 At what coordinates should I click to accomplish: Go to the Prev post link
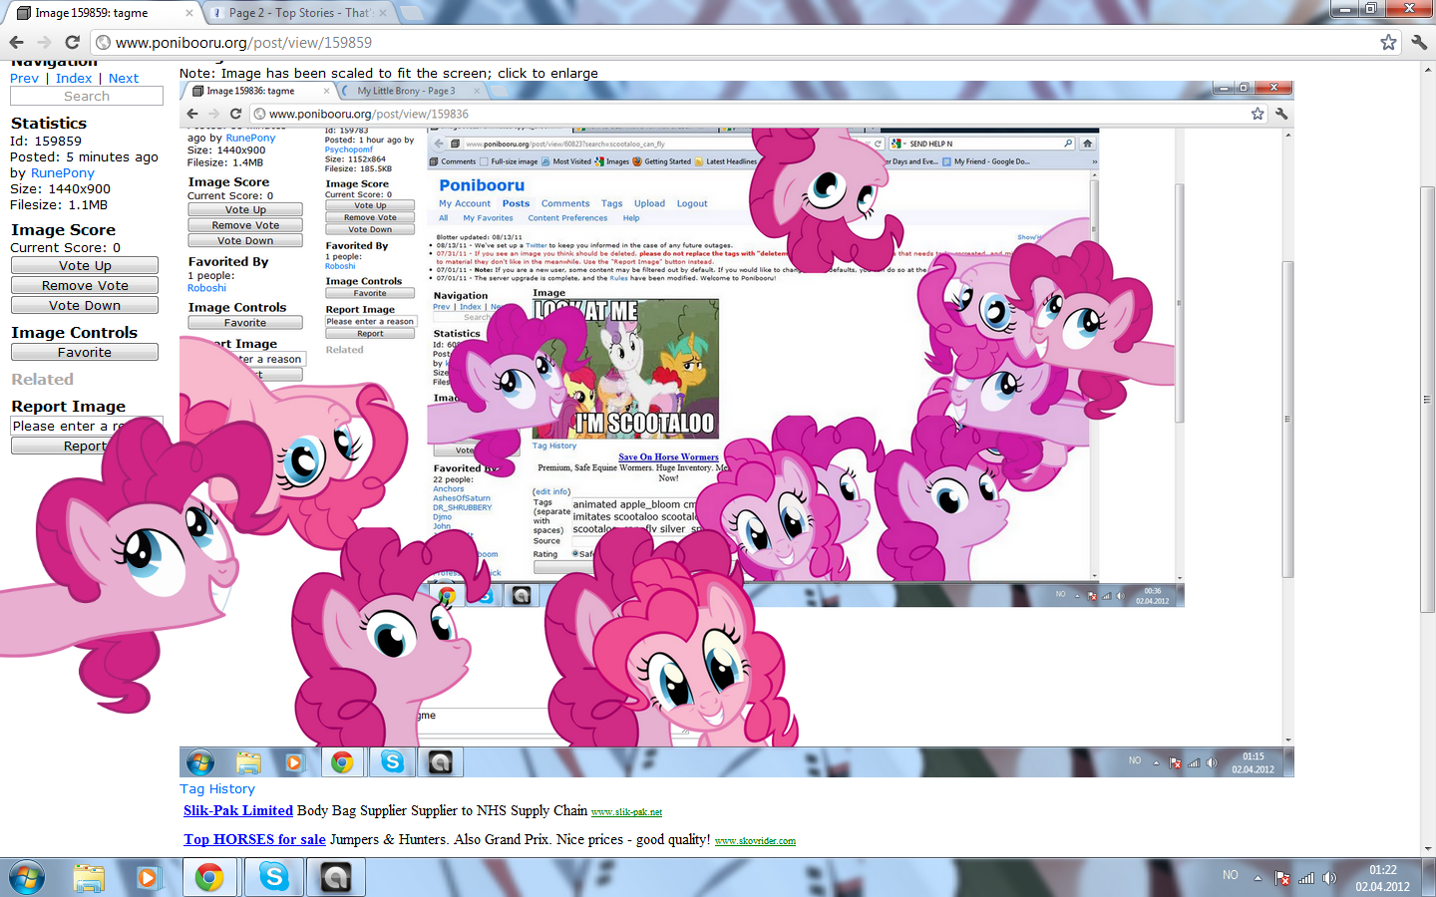point(24,78)
